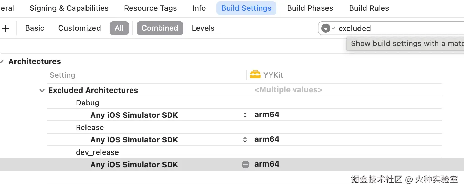
Task: Open the Info tab
Action: click(199, 8)
